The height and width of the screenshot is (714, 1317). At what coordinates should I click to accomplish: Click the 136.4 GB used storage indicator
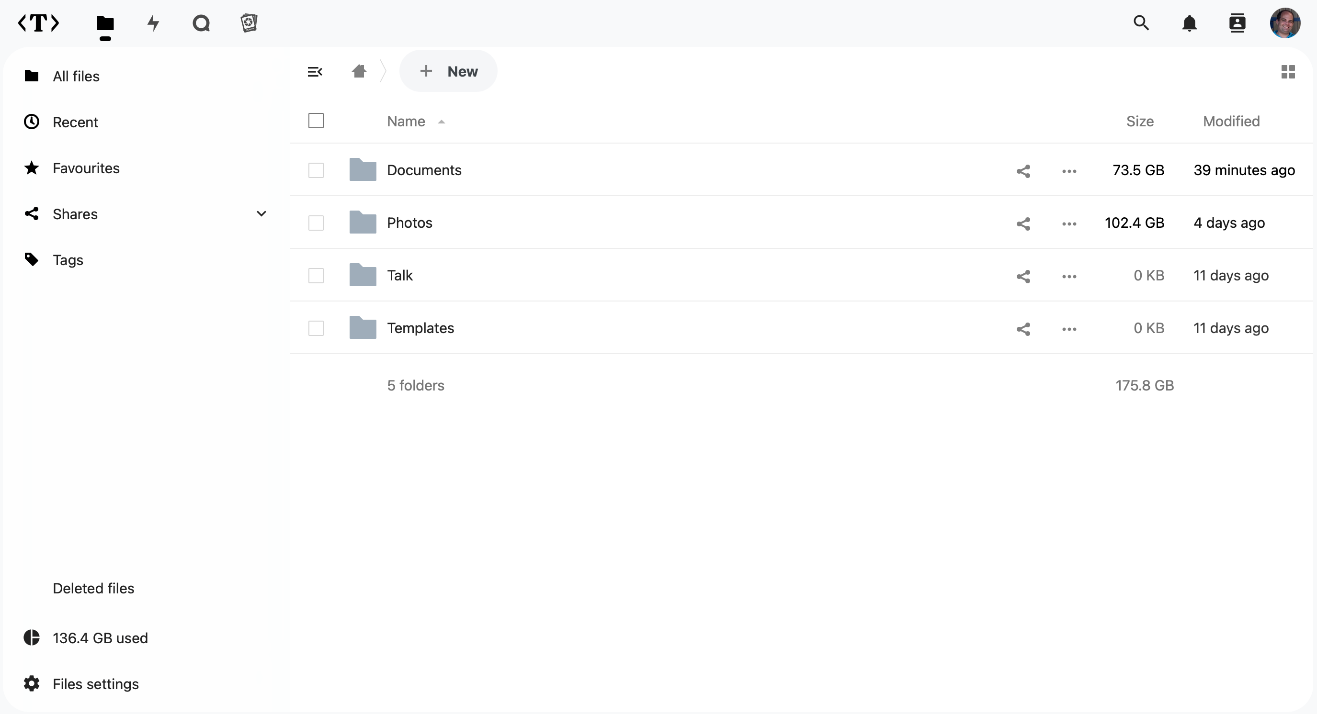145,638
